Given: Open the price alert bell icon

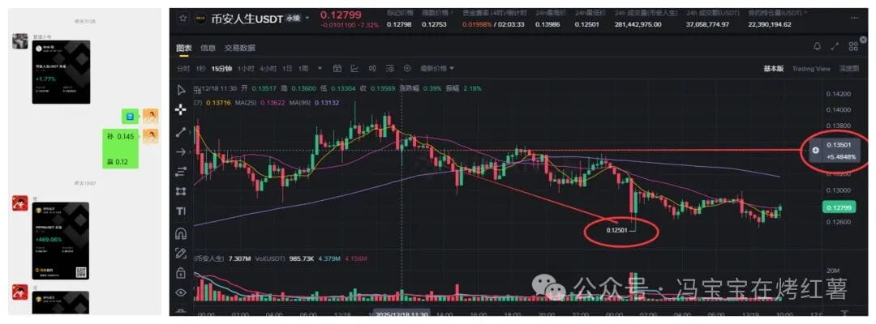Looking at the screenshot, I should (818, 47).
